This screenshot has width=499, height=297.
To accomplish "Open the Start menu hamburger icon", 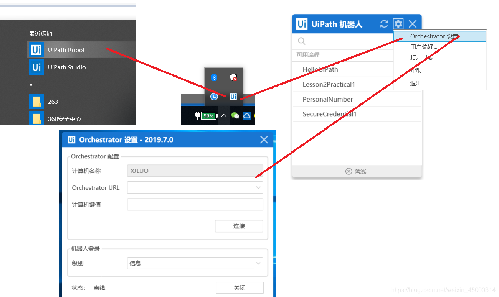I will pos(10,34).
